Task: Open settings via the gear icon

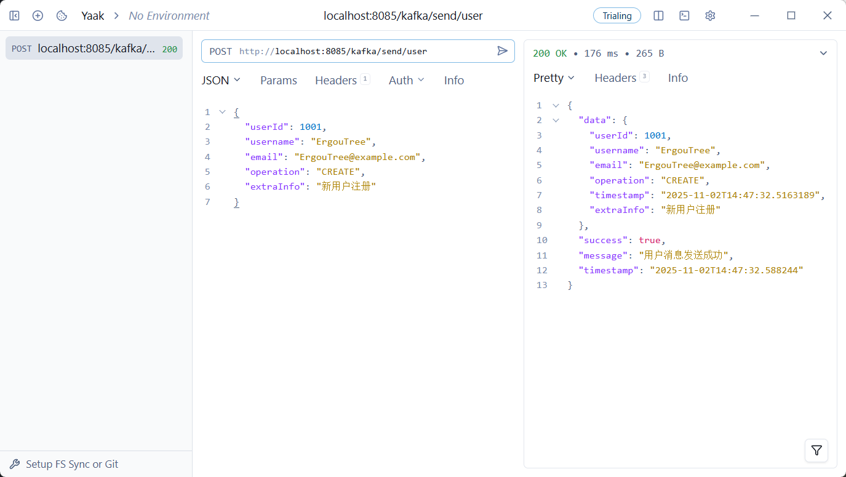Action: click(x=710, y=15)
